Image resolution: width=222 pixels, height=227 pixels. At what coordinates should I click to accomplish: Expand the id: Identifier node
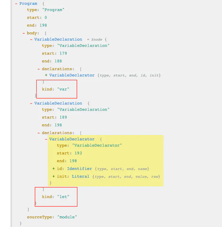[x=54, y=169]
